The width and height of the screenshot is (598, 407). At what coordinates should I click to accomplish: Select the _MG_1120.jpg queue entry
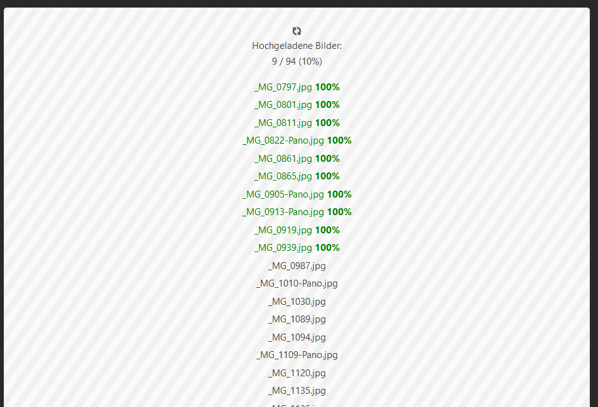pos(297,373)
